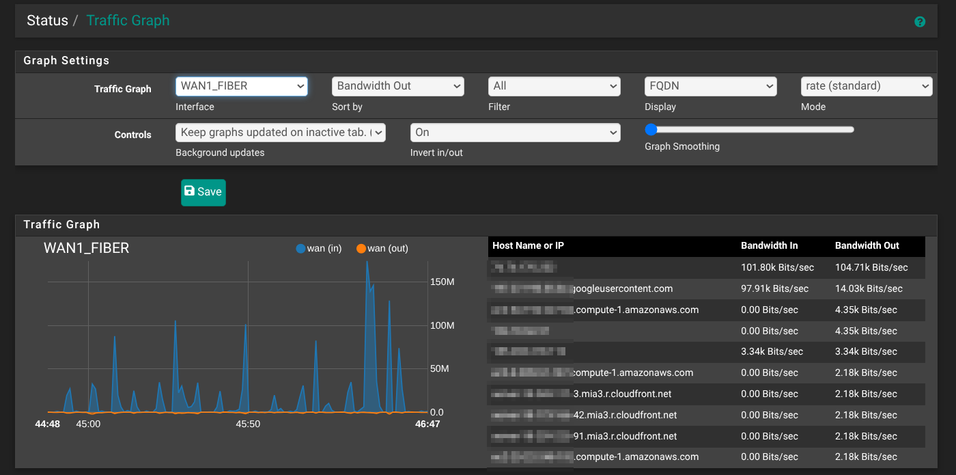The height and width of the screenshot is (475, 956).
Task: Click the Save button
Action: click(x=203, y=192)
